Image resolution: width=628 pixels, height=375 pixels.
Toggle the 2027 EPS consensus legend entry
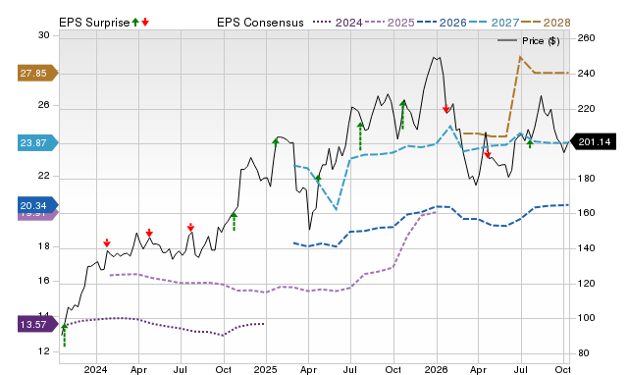pos(494,23)
